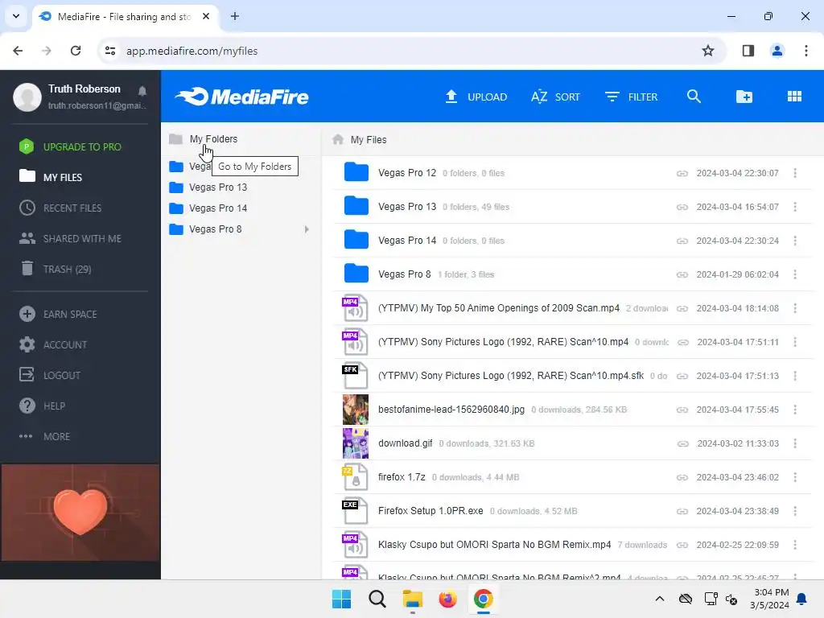Open more options for Firefox Setup 1.0PR.exe
Image resolution: width=824 pixels, height=618 pixels.
pos(795,510)
